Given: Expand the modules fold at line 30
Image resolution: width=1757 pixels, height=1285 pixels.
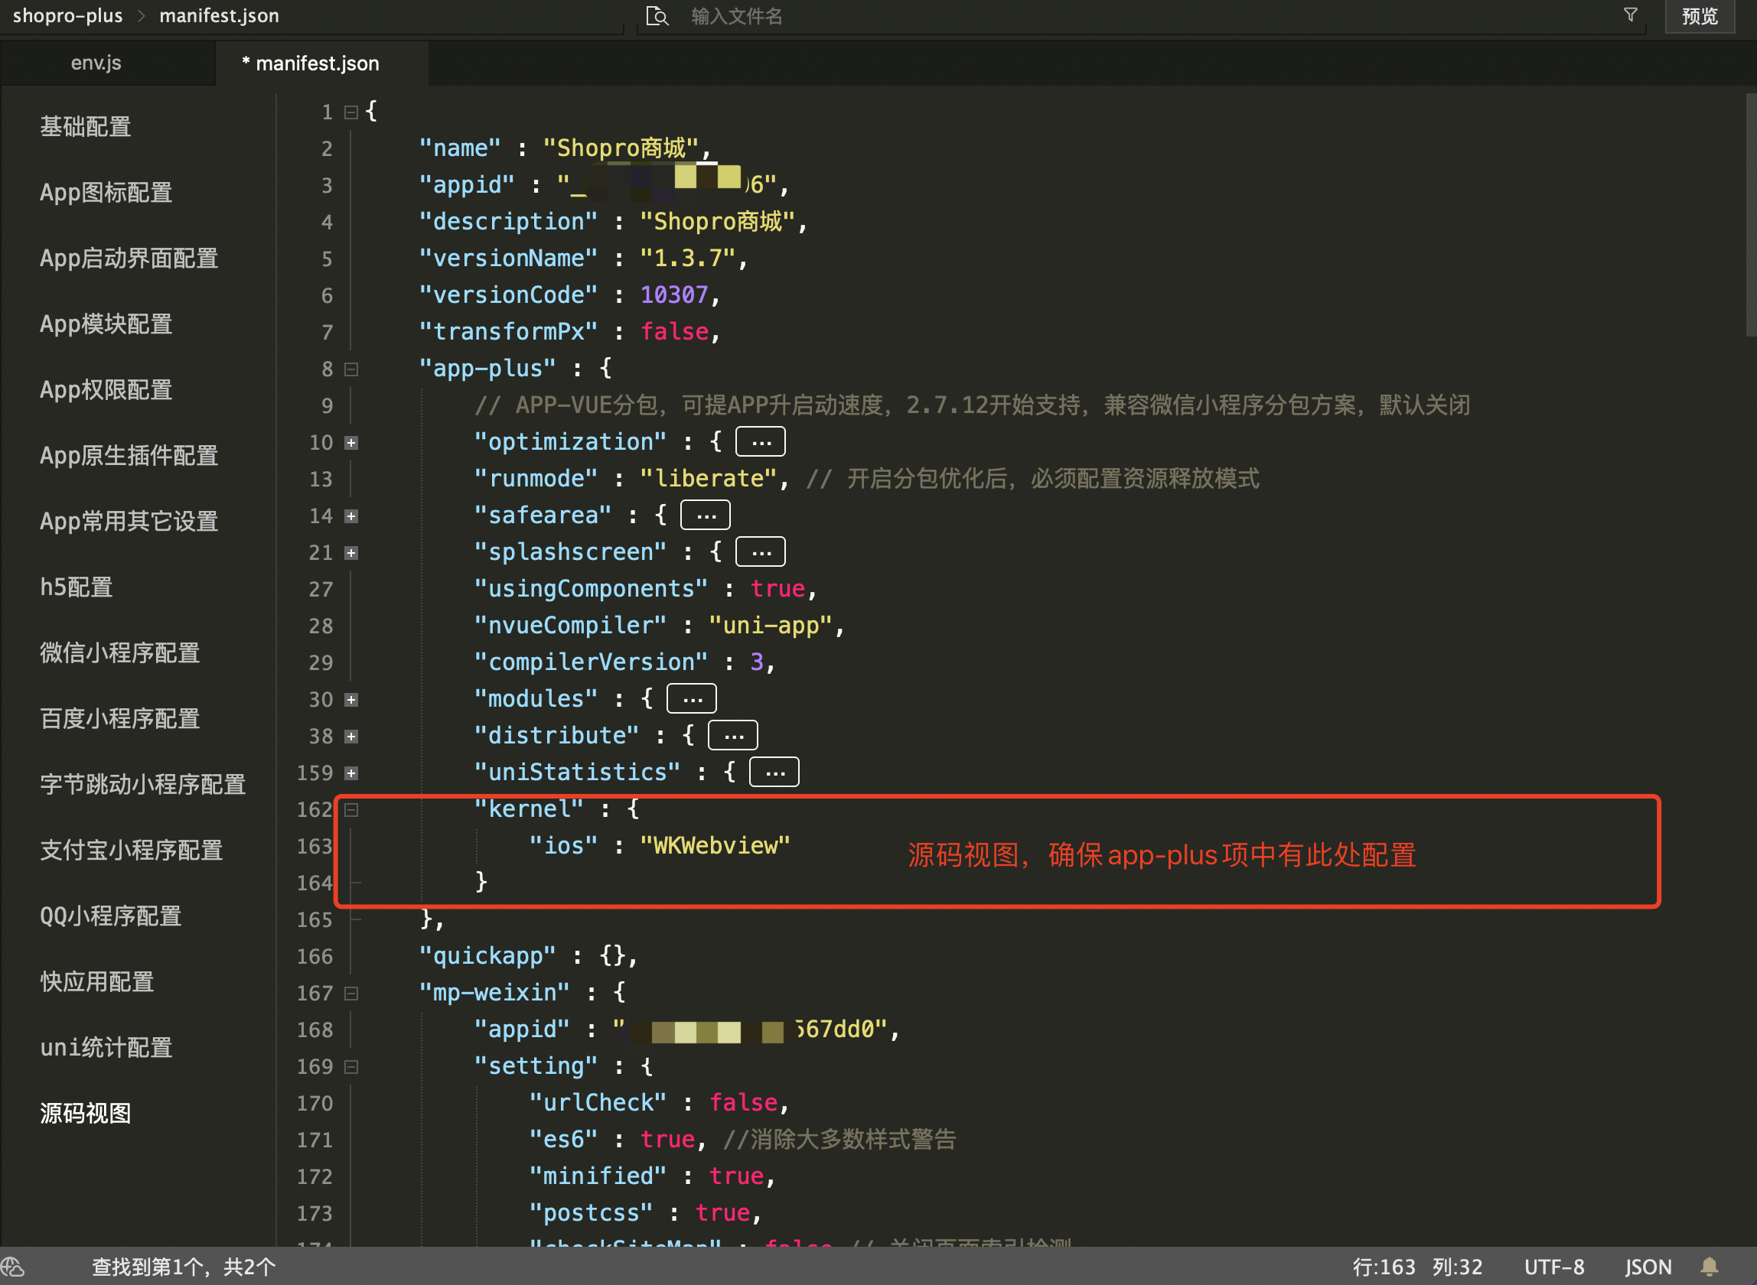Looking at the screenshot, I should click(351, 699).
